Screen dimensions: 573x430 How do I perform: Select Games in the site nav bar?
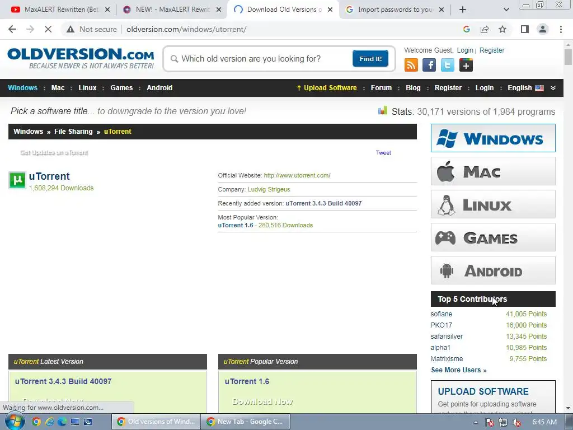[121, 88]
